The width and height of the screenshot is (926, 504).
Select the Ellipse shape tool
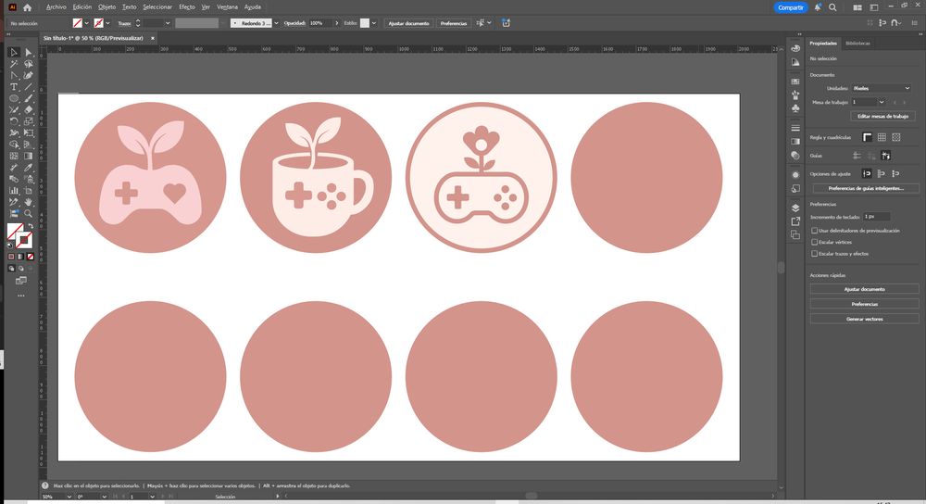(14, 98)
